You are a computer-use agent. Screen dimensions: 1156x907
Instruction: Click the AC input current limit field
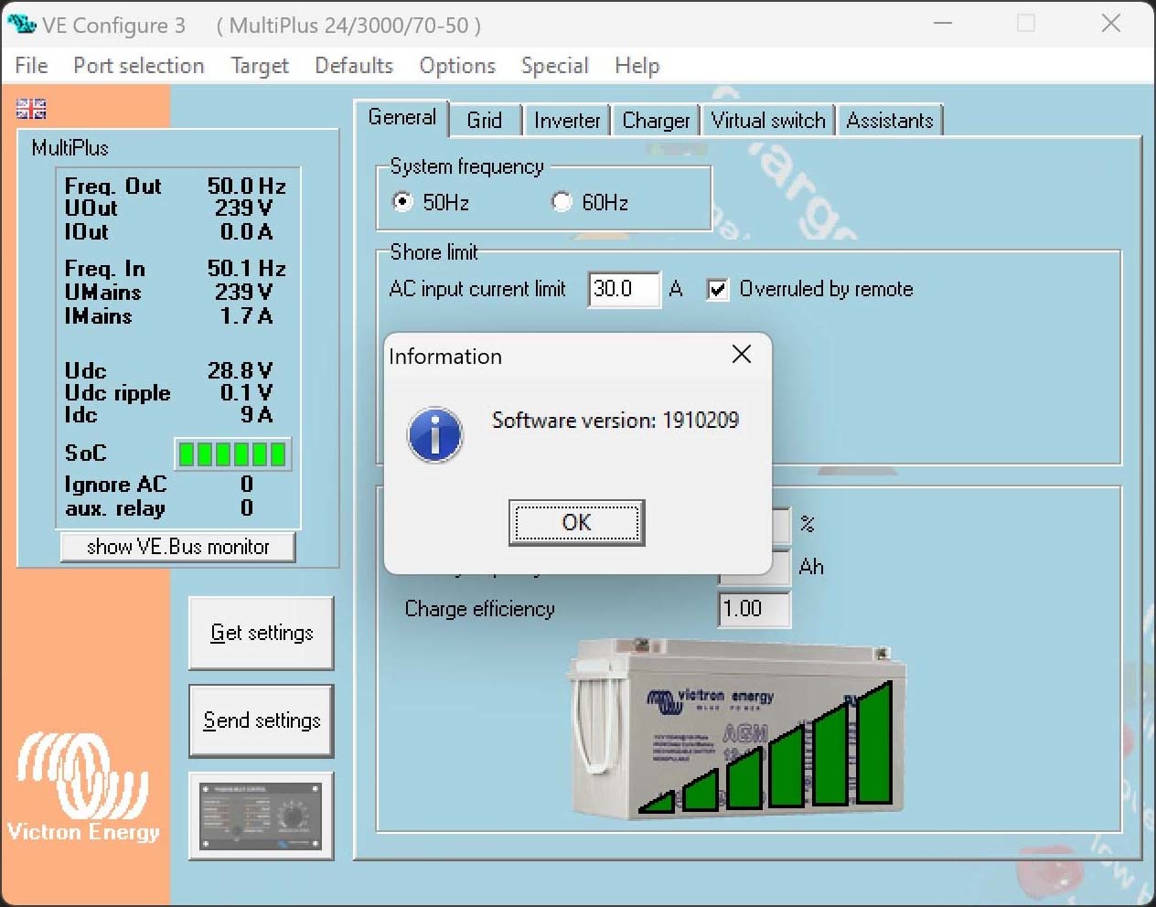pyautogui.click(x=623, y=290)
